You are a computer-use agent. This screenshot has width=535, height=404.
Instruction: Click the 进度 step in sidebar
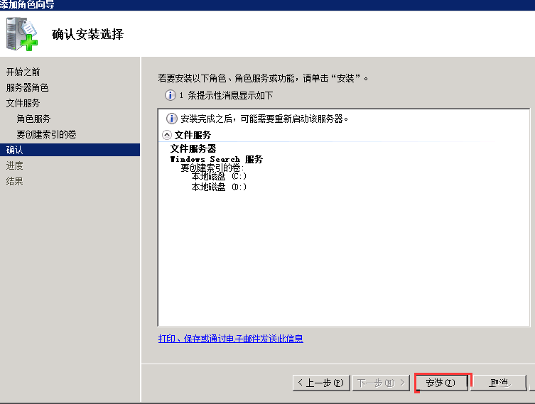click(x=15, y=165)
